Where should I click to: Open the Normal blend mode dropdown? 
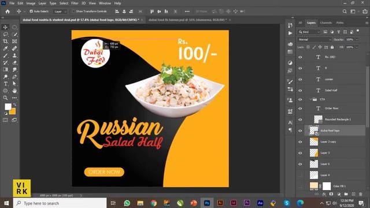tap(314, 40)
